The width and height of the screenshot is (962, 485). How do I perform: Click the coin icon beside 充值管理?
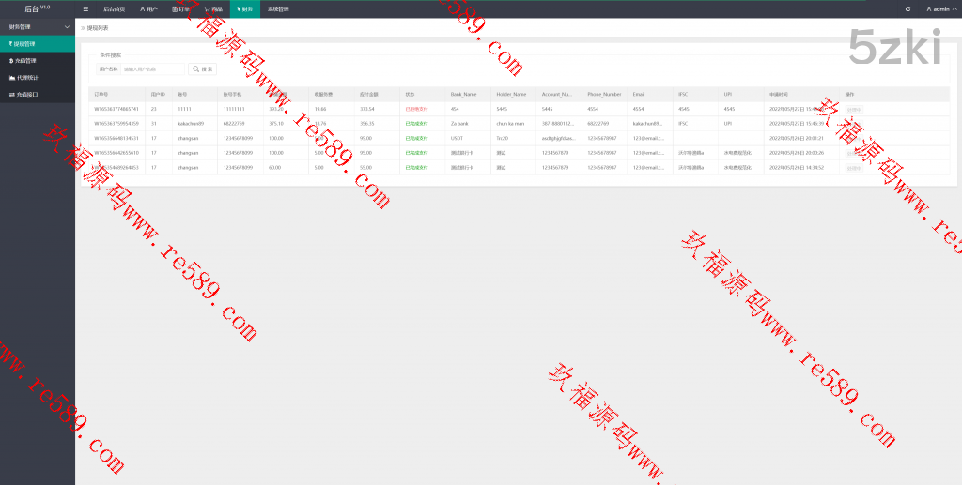pyautogui.click(x=9, y=60)
